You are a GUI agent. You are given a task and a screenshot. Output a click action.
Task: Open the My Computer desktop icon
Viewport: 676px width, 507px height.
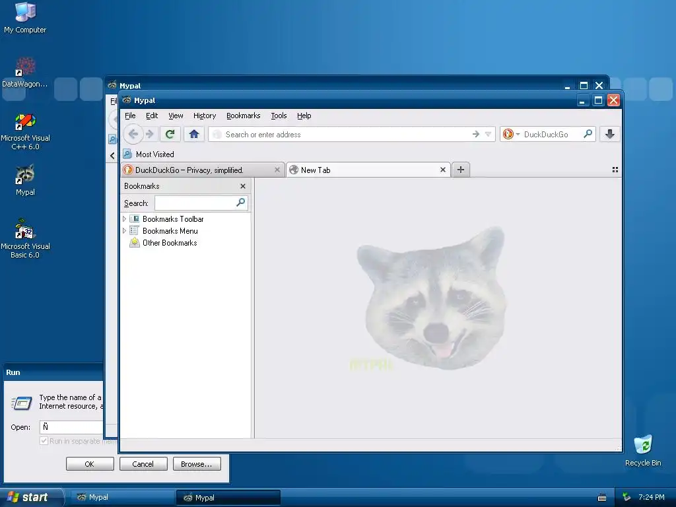(25, 18)
